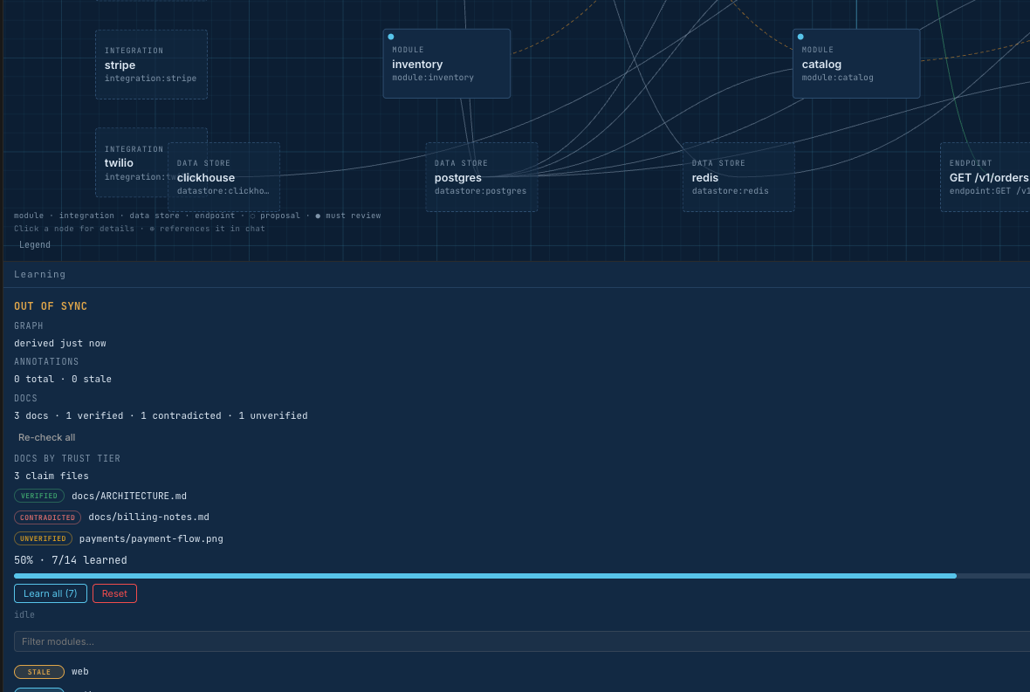Image resolution: width=1030 pixels, height=692 pixels.
Task: Click the Re-check all button
Action: 46,437
